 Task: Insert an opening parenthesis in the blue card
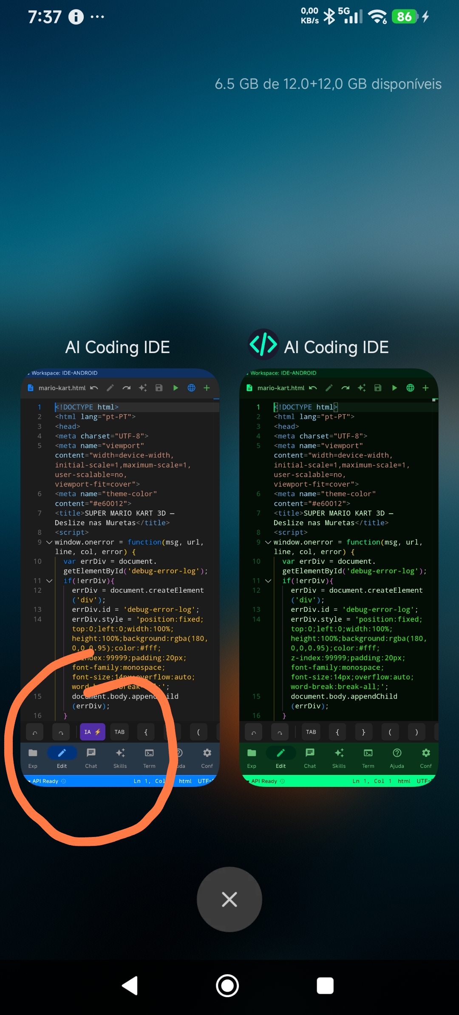pyautogui.click(x=198, y=732)
